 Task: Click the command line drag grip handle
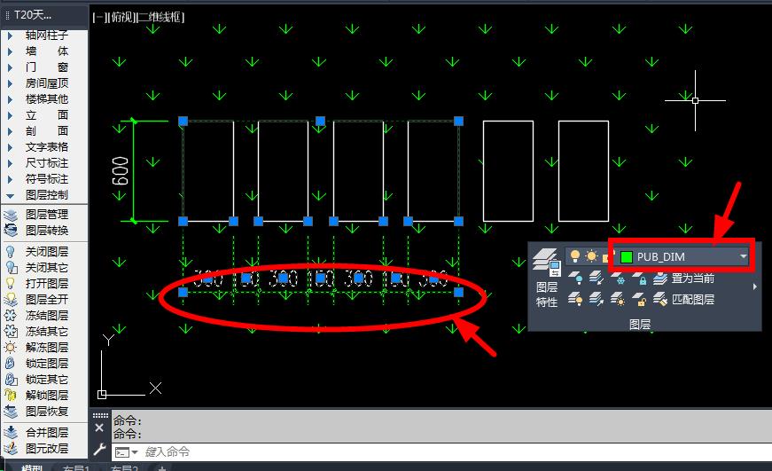(100, 415)
